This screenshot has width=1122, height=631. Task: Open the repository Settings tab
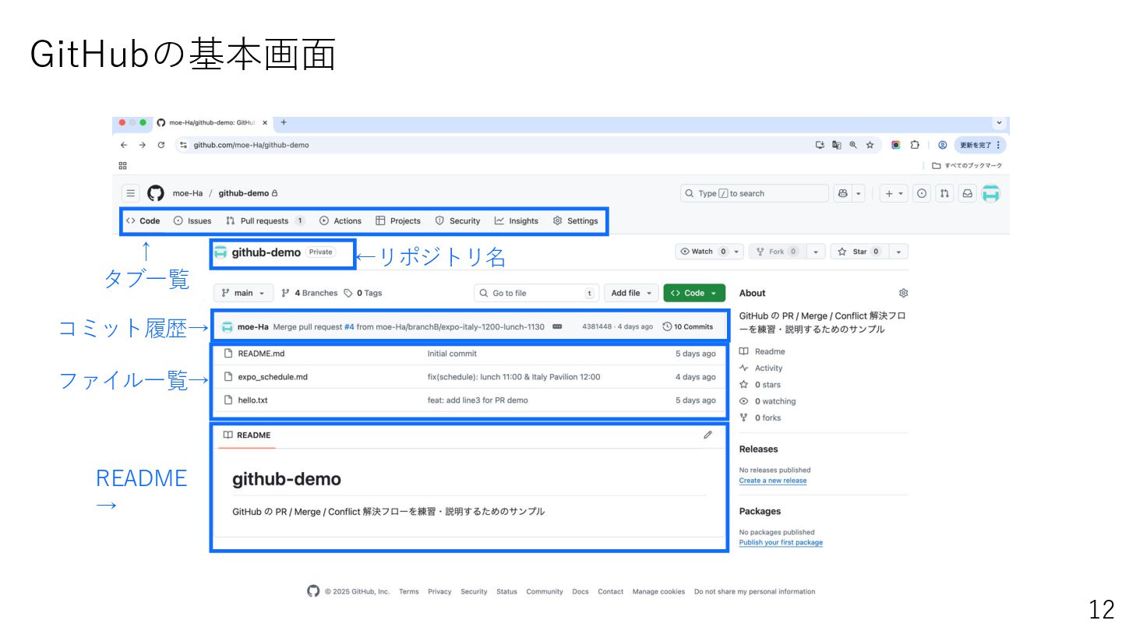click(x=575, y=220)
